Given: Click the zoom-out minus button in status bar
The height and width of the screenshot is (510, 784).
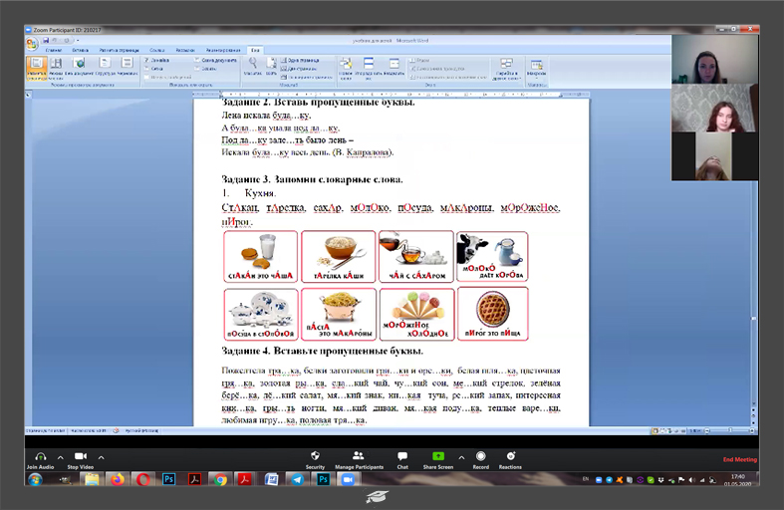Looking at the screenshot, I should (706, 430).
